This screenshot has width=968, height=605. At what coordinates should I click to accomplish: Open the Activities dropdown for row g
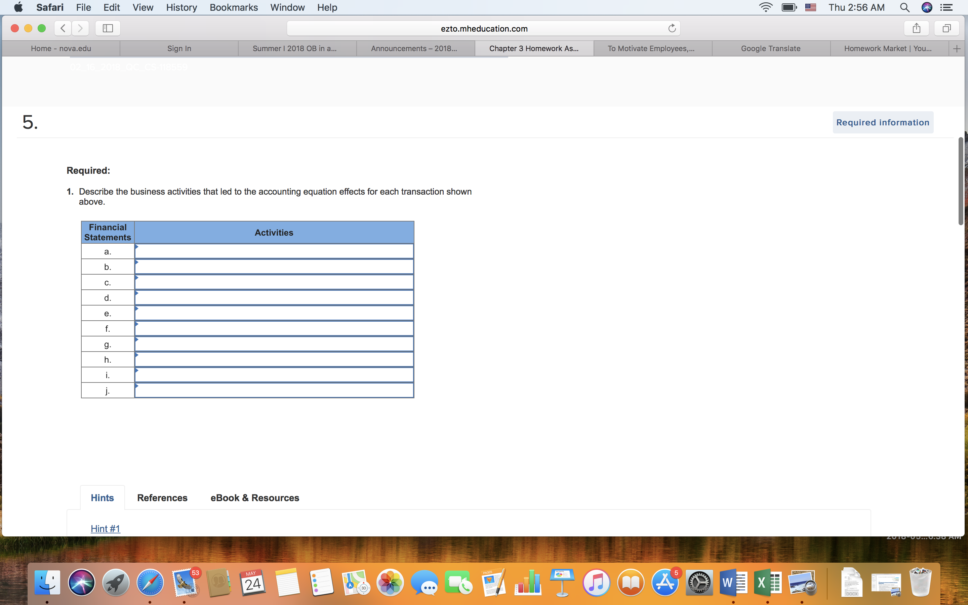274,344
